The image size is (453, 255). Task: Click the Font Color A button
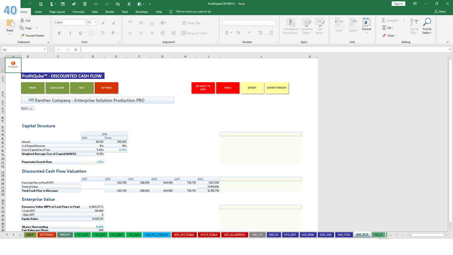[x=113, y=33]
